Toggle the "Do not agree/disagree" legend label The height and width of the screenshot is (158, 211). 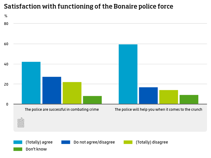point(94,142)
